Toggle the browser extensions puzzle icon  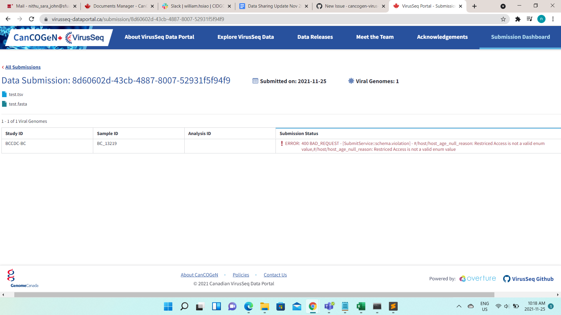coord(518,19)
